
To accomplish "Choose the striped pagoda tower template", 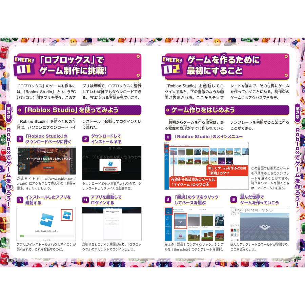I will pos(180,235).
